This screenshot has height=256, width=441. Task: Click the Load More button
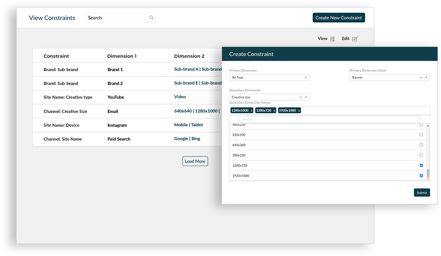tap(195, 161)
